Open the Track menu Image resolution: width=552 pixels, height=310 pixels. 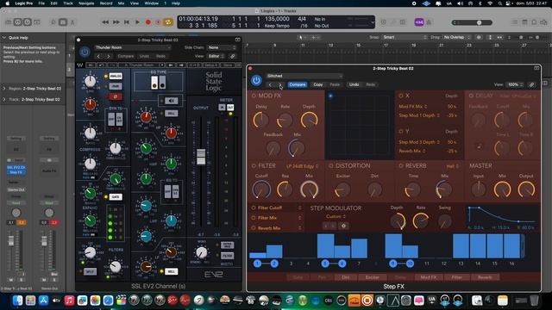pyautogui.click(x=68, y=3)
